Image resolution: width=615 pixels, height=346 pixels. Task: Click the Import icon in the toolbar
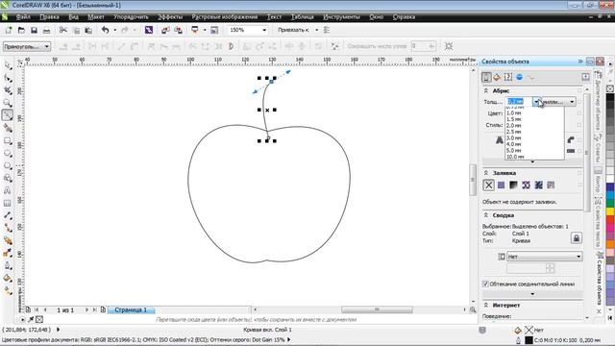pos(165,30)
